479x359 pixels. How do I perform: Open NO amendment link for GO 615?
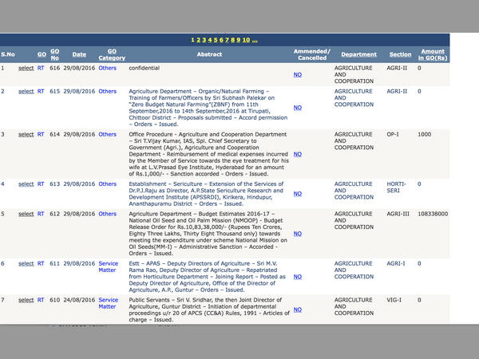tap(297, 107)
